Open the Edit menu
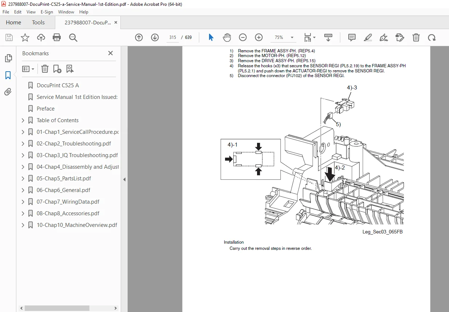 point(18,12)
